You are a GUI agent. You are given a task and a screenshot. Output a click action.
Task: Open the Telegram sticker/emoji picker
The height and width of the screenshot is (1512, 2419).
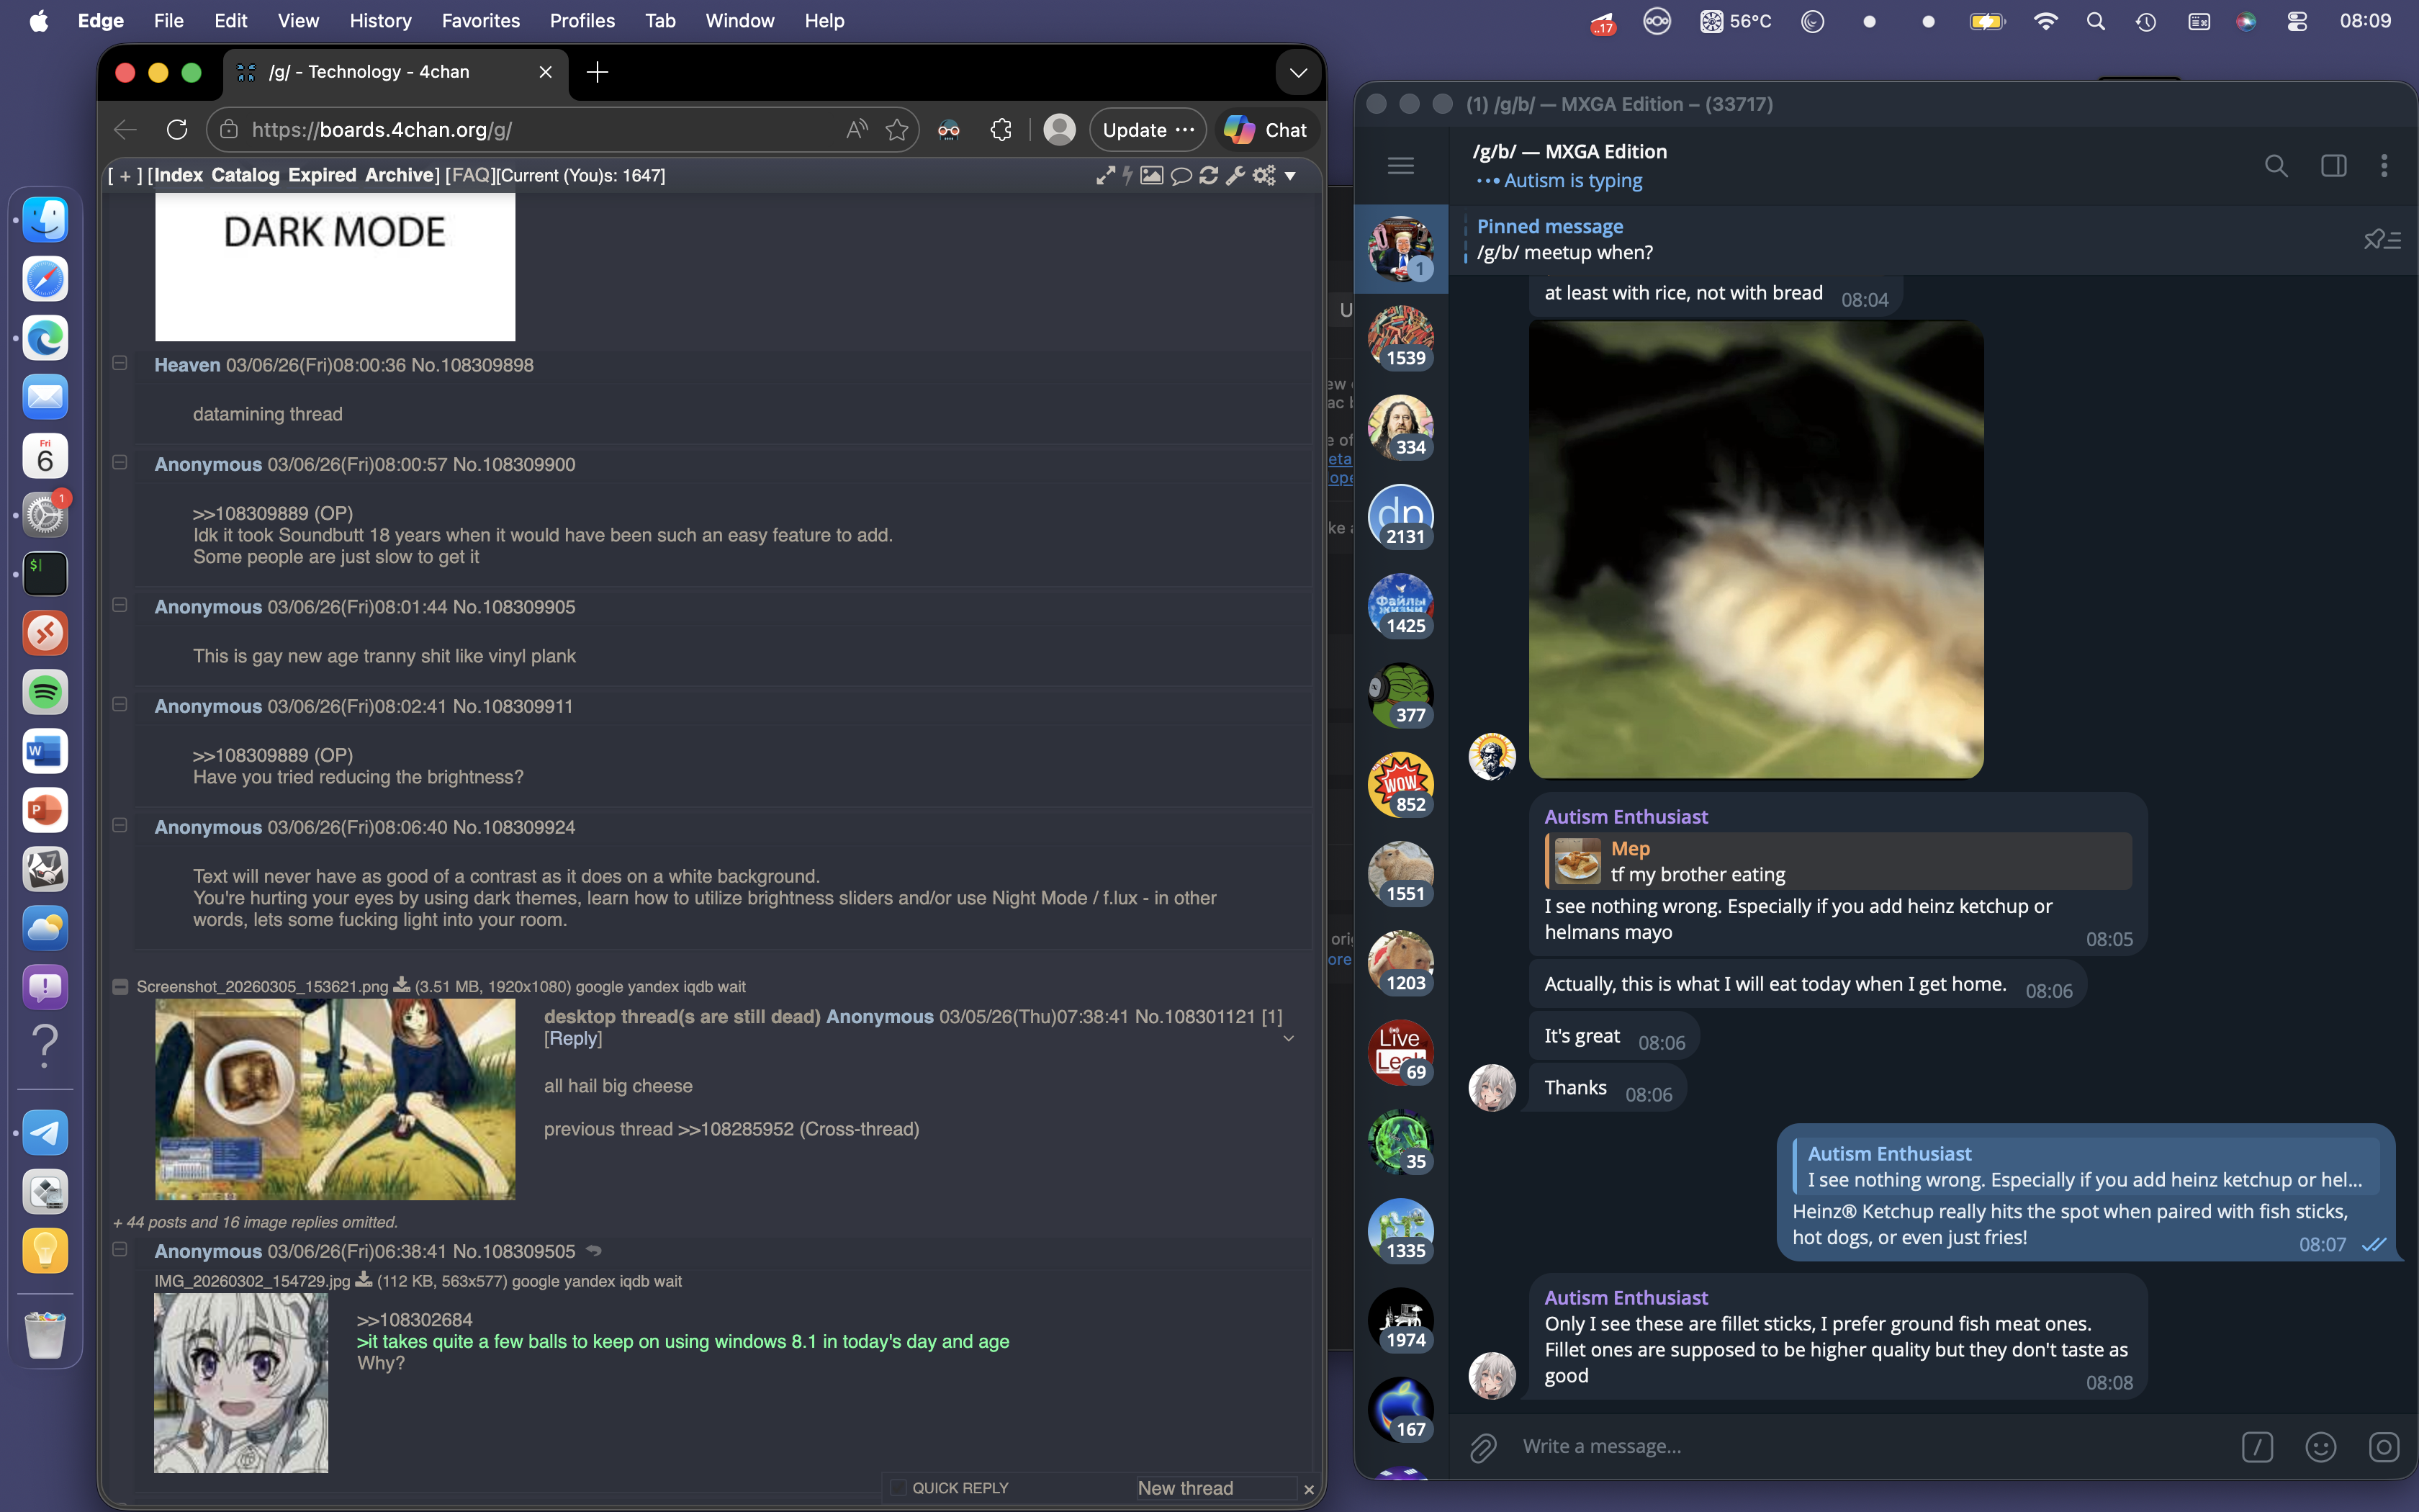click(x=2320, y=1447)
